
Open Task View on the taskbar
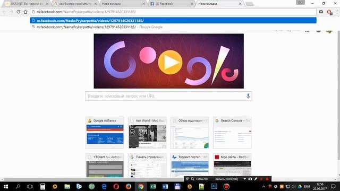pyautogui.click(x=30, y=186)
